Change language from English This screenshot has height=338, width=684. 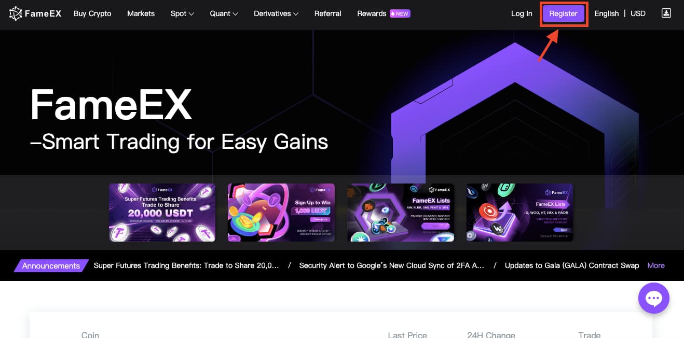tap(607, 13)
